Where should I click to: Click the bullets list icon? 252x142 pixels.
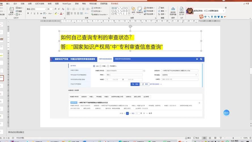click(x=68, y=9)
